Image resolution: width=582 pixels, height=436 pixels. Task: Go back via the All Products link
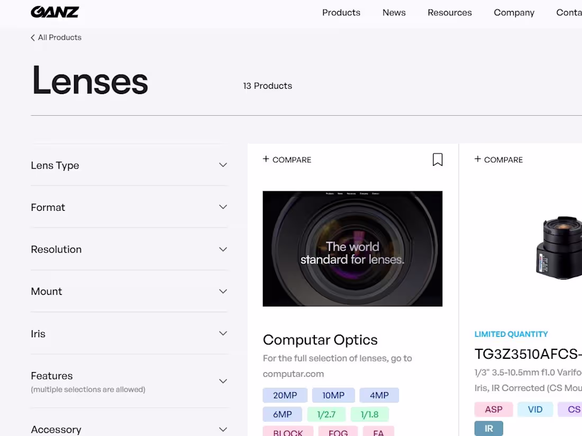[60, 37]
